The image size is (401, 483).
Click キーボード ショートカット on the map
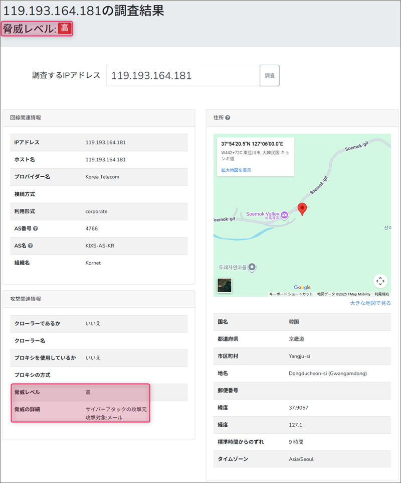[x=291, y=294]
